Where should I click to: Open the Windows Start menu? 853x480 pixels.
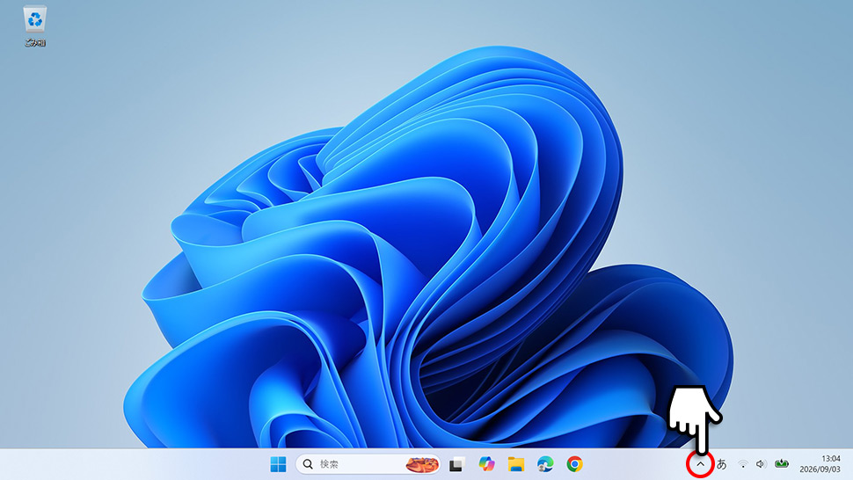click(278, 464)
